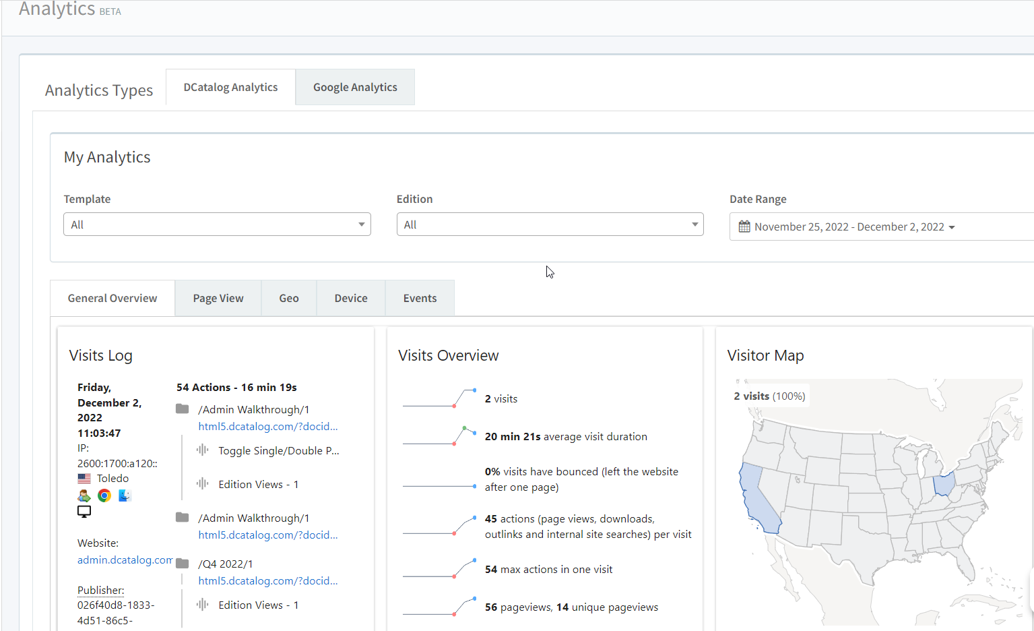The width and height of the screenshot is (1034, 631).
Task: Open the Events tab
Action: point(420,298)
